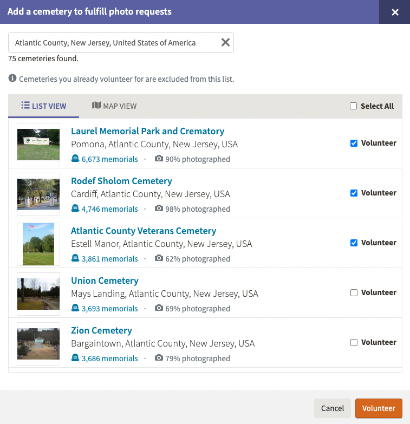Click the '75 cemeteries found.' text
Screen dimensions: 410x424
(x=43, y=58)
